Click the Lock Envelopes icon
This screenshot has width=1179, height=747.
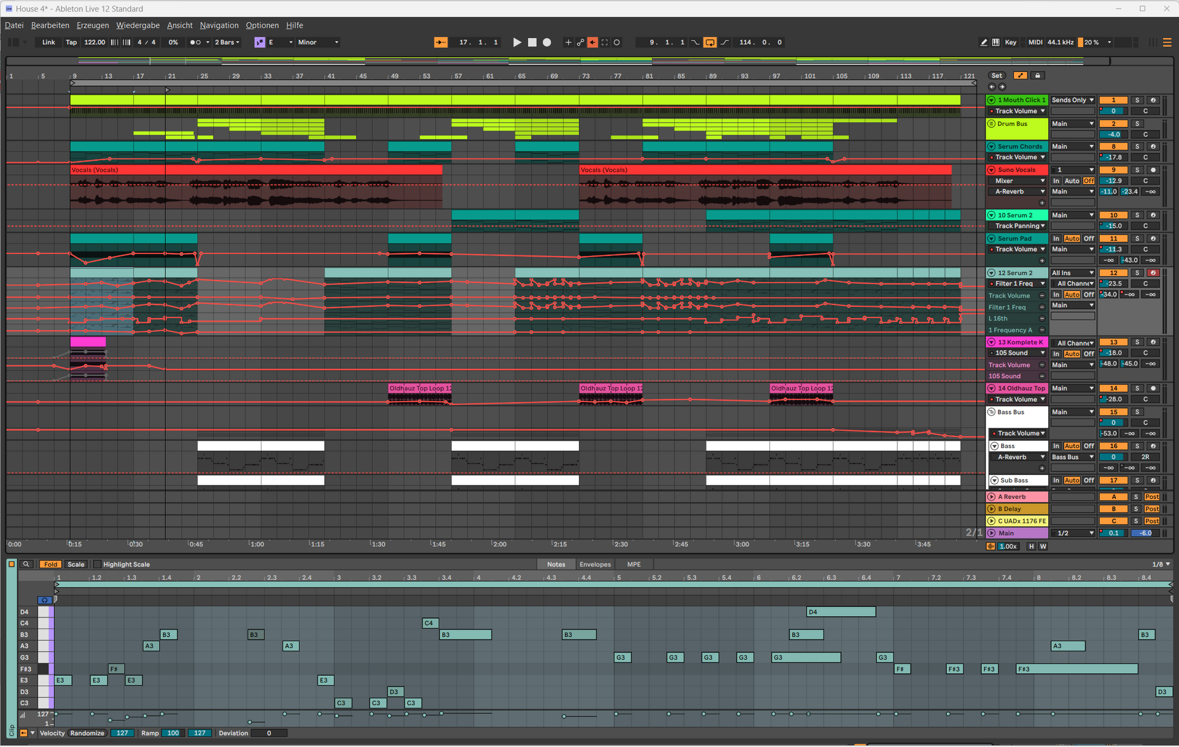[1038, 75]
